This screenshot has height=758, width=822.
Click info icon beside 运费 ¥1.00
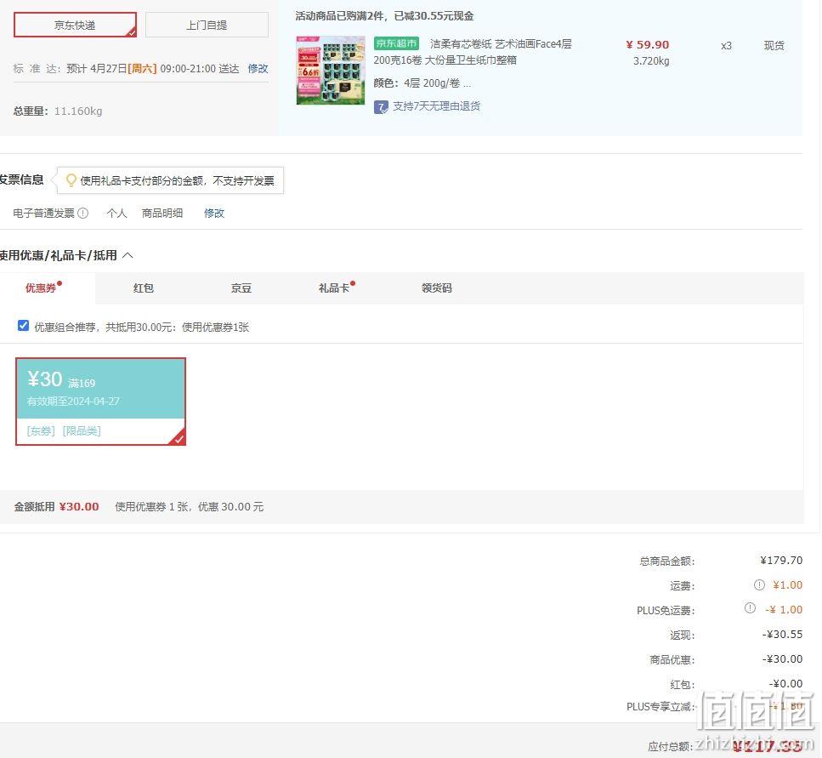759,585
